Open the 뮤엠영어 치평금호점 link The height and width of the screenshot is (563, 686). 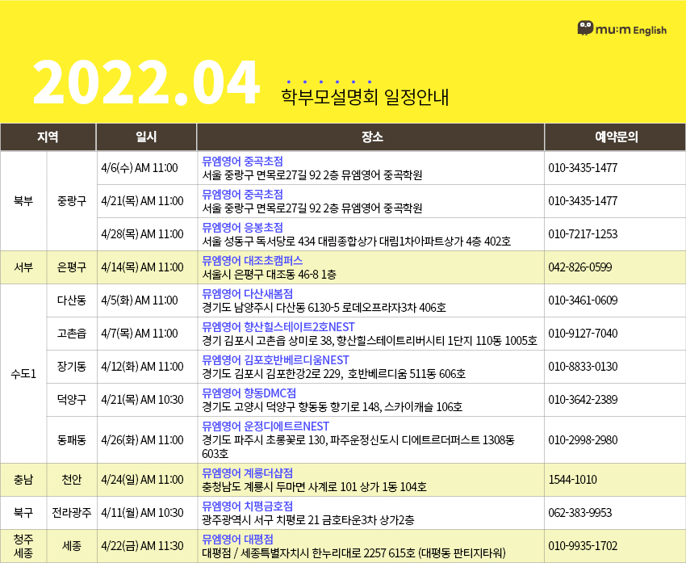click(248, 506)
